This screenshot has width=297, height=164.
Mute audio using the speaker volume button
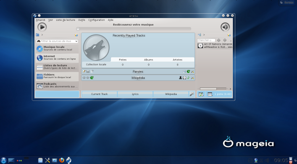225,27
